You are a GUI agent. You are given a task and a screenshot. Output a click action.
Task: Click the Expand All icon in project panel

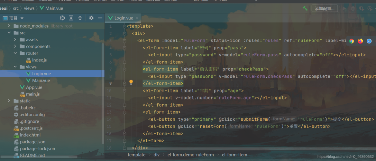[x=71, y=18]
